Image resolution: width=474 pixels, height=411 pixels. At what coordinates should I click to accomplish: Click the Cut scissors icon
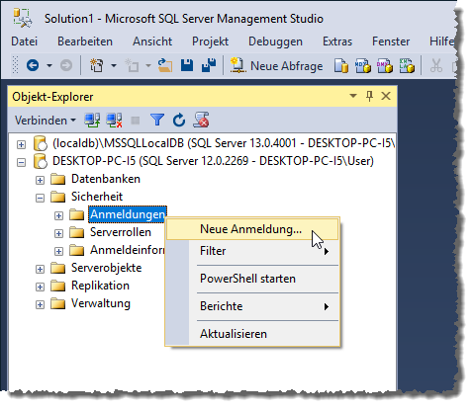point(436,65)
